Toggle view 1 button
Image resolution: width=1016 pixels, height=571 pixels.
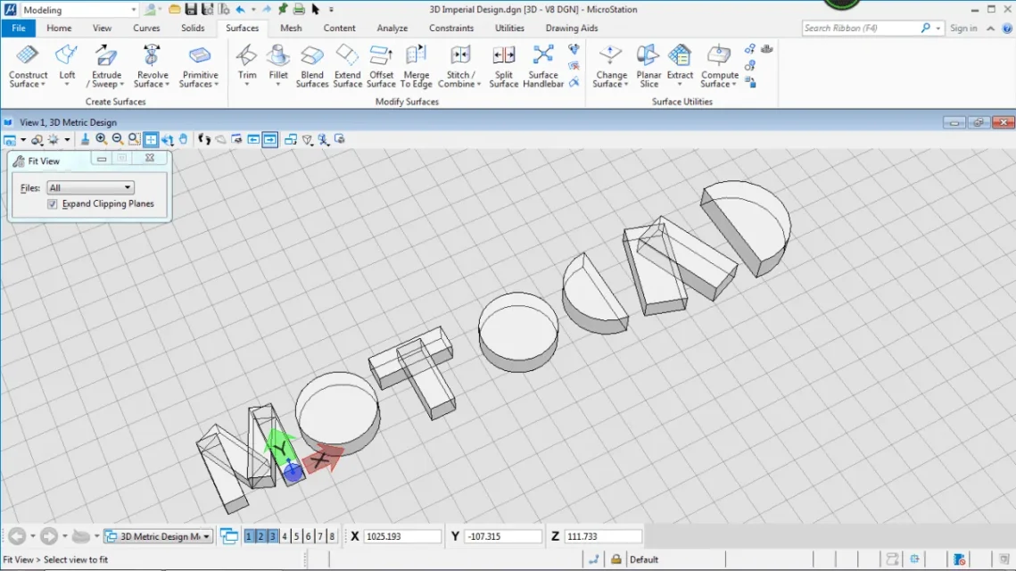coord(249,536)
